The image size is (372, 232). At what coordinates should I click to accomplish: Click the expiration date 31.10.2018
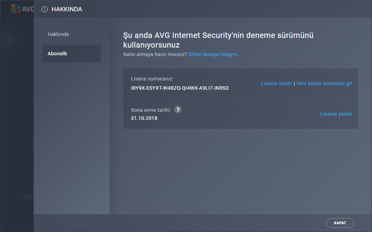click(x=144, y=118)
